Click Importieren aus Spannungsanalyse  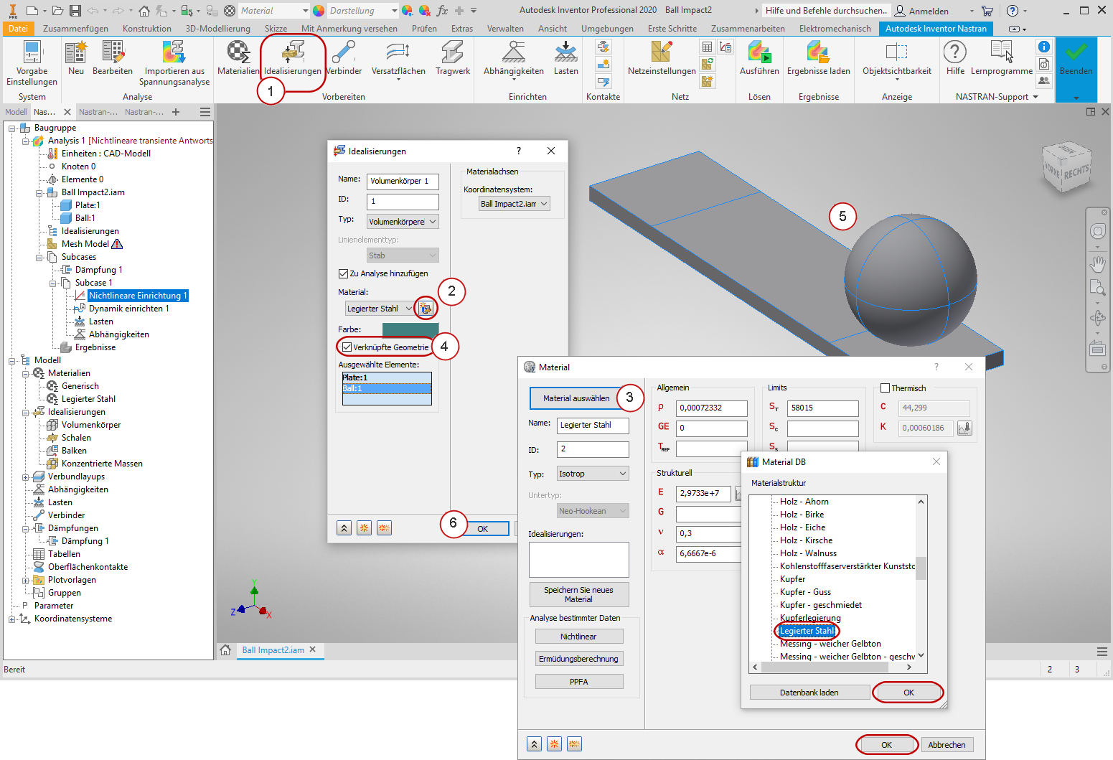click(174, 62)
